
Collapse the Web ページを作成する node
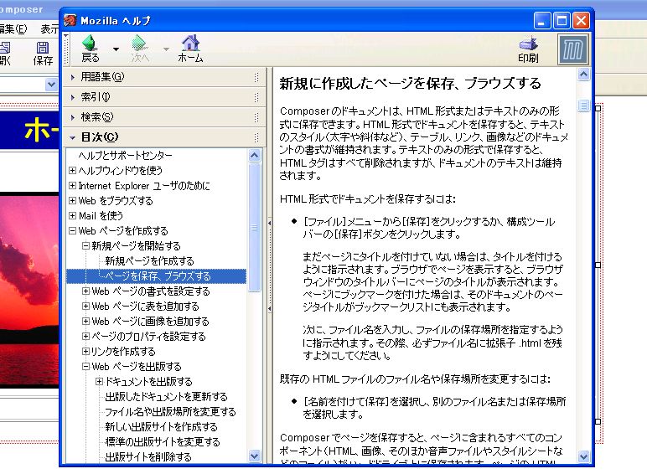(x=72, y=231)
